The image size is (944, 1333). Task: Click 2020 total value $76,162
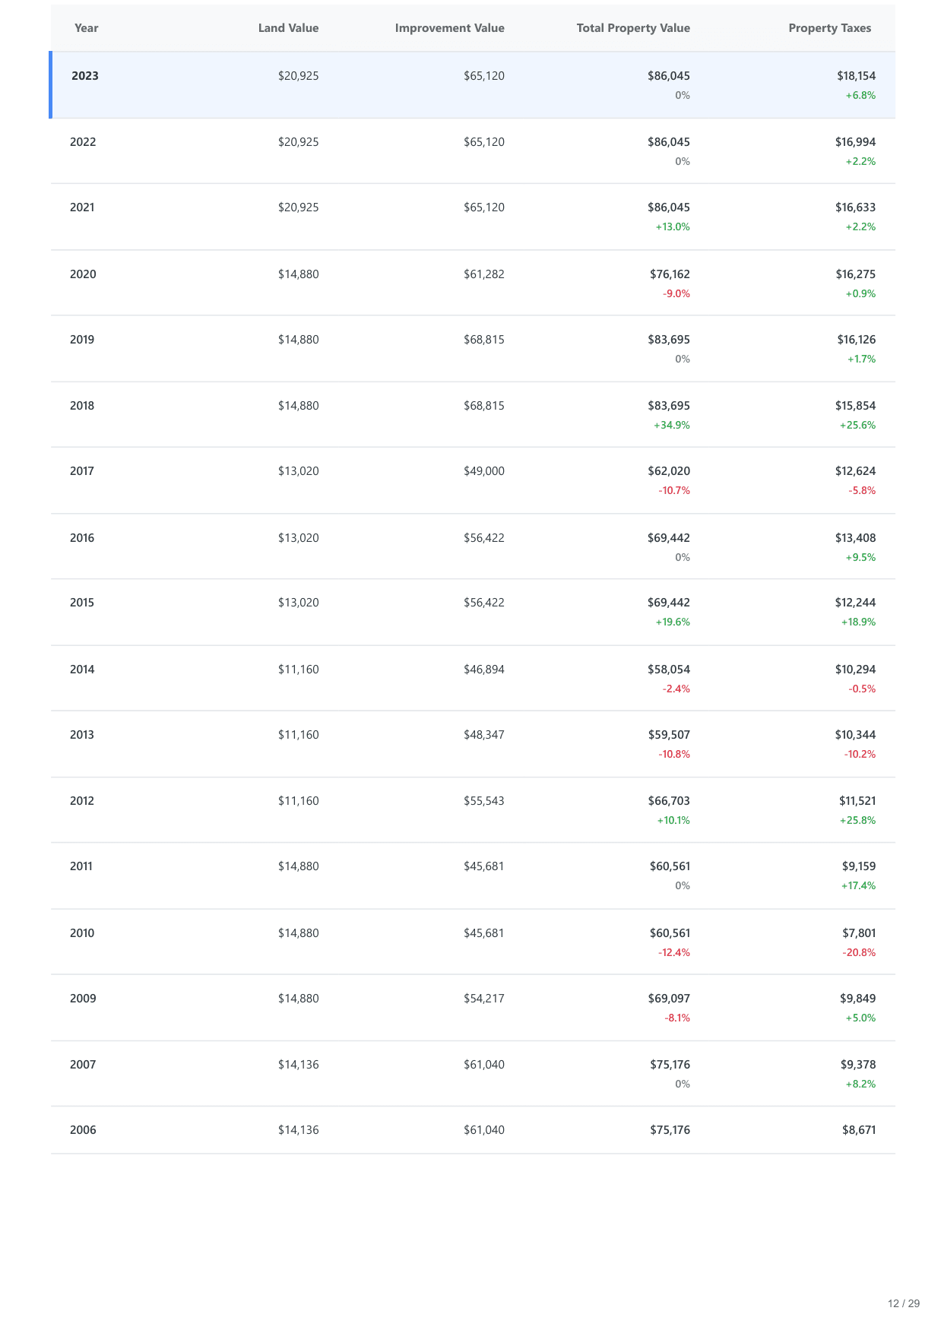670,274
